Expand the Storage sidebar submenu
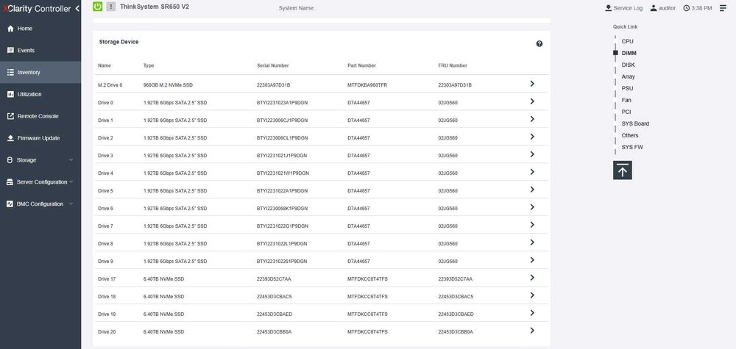Viewport: 736px width, 349px height. click(x=40, y=160)
